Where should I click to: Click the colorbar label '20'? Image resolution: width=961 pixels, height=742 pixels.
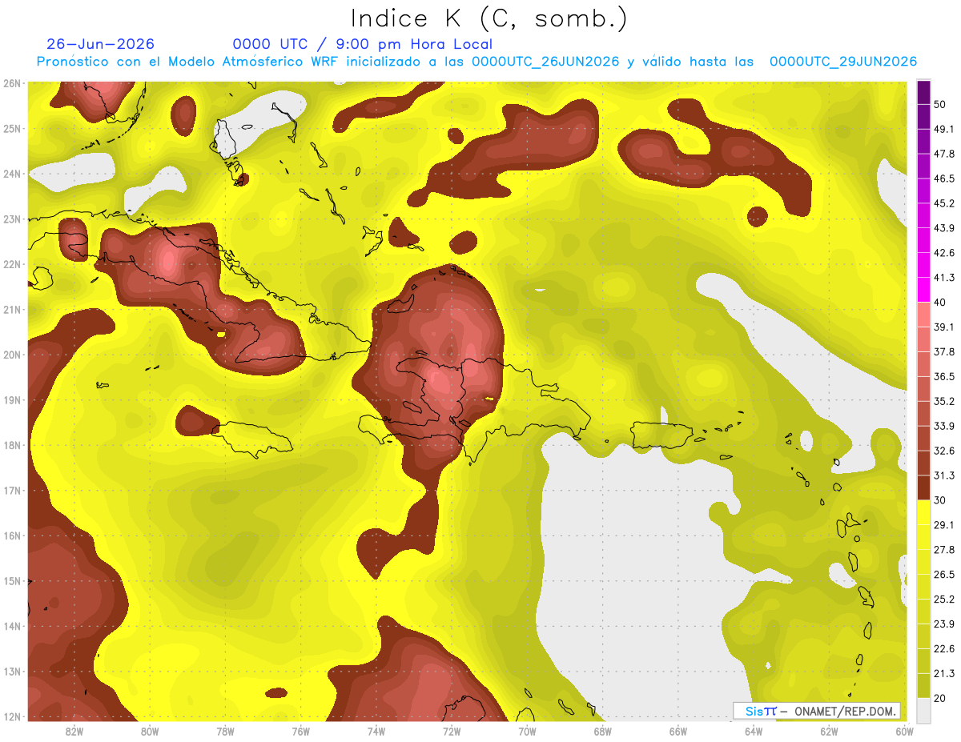(x=941, y=698)
